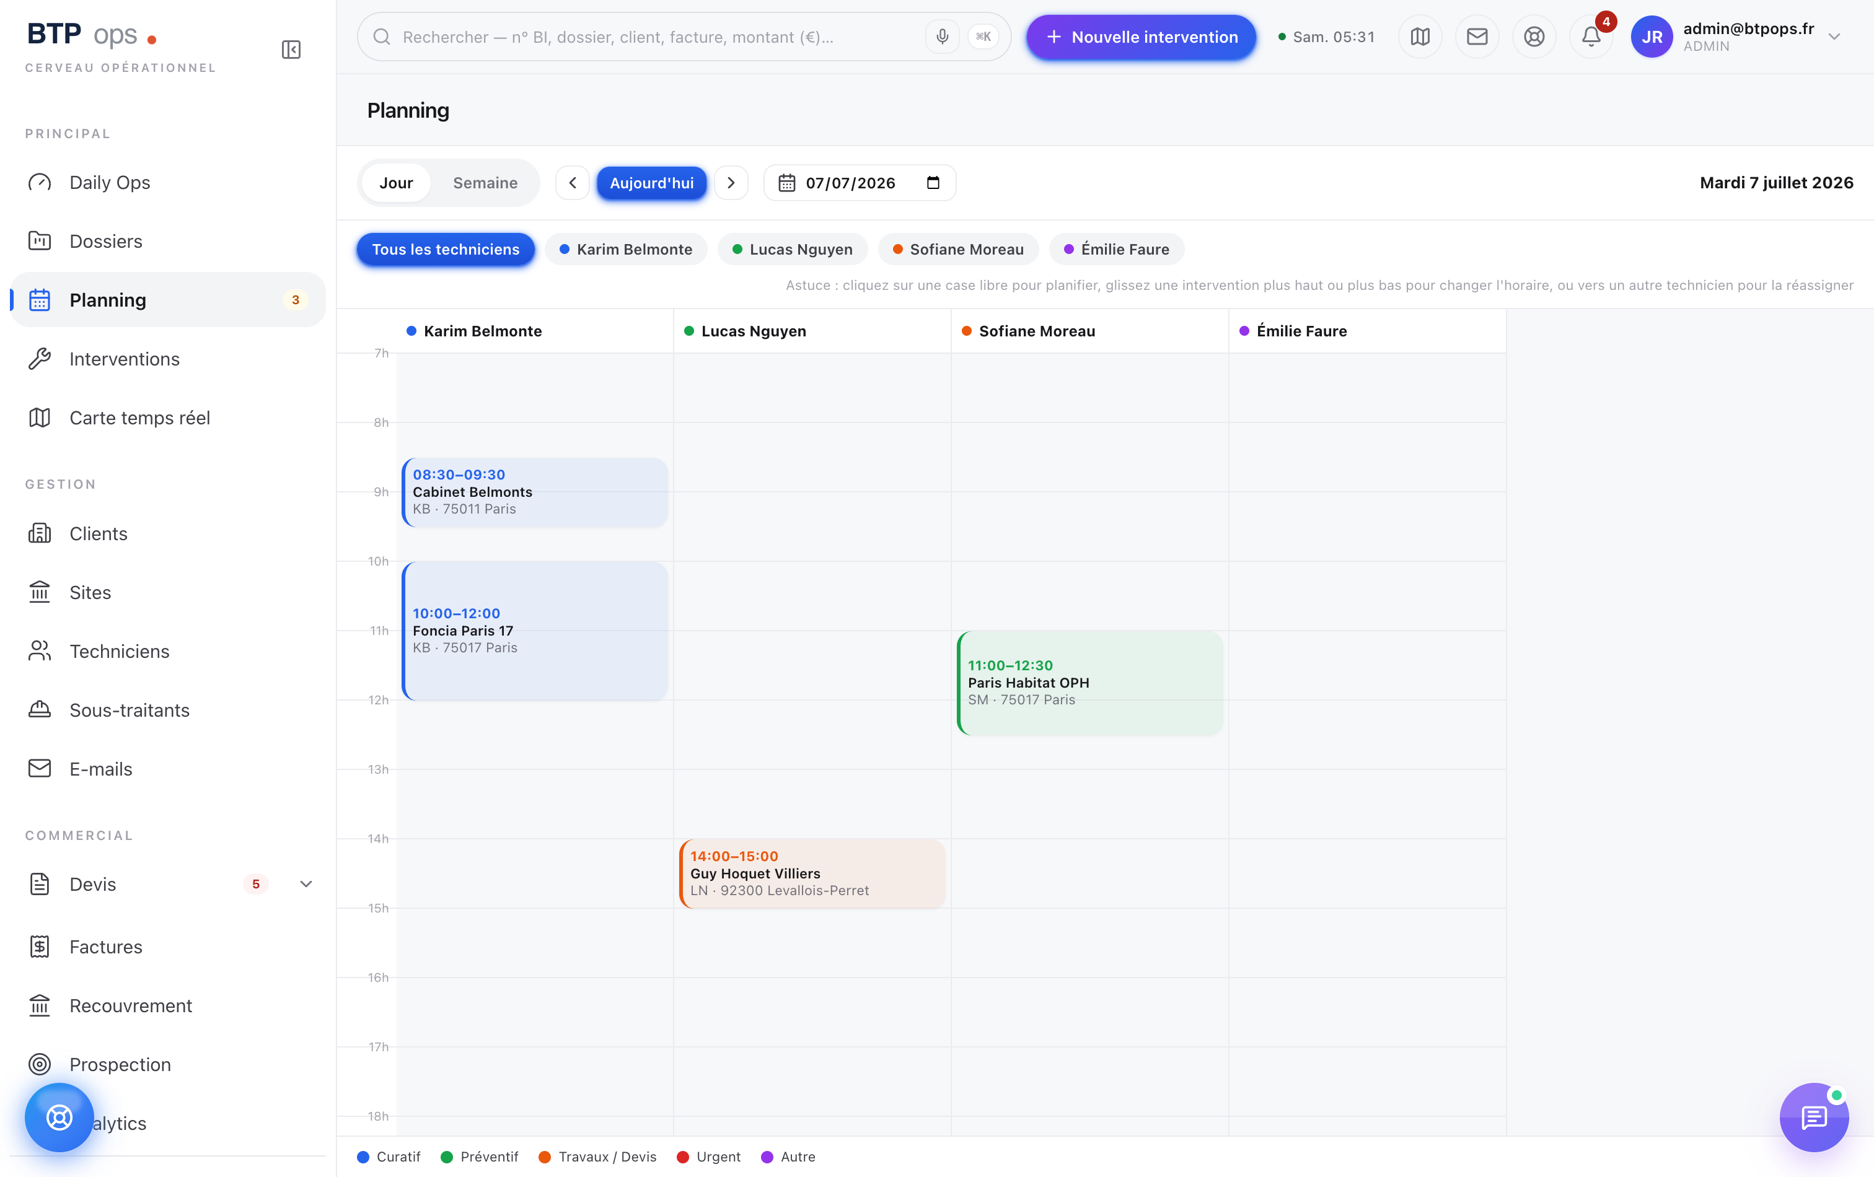This screenshot has height=1177, width=1874.
Task: Filter planning by Karim Belmonte chip
Action: [x=626, y=249]
